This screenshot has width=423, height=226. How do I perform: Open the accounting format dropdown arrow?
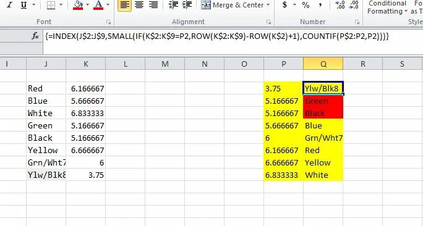294,5
